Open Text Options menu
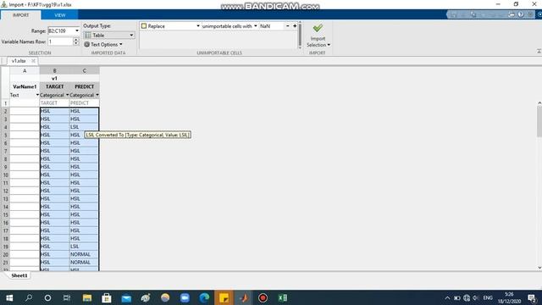This screenshot has height=305, width=542. click(103, 45)
